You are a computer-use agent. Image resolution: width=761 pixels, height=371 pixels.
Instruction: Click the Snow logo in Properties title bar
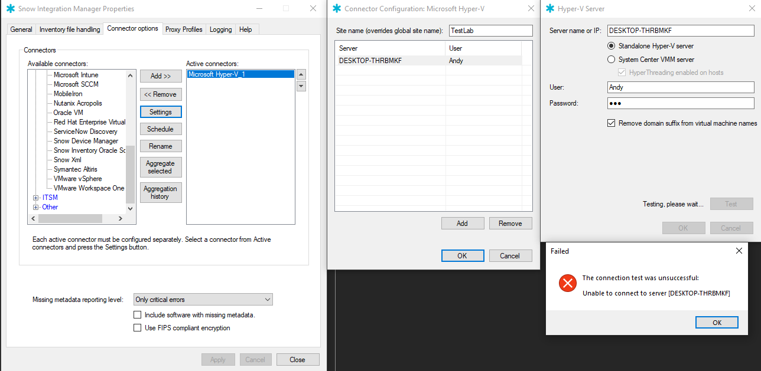[10, 9]
